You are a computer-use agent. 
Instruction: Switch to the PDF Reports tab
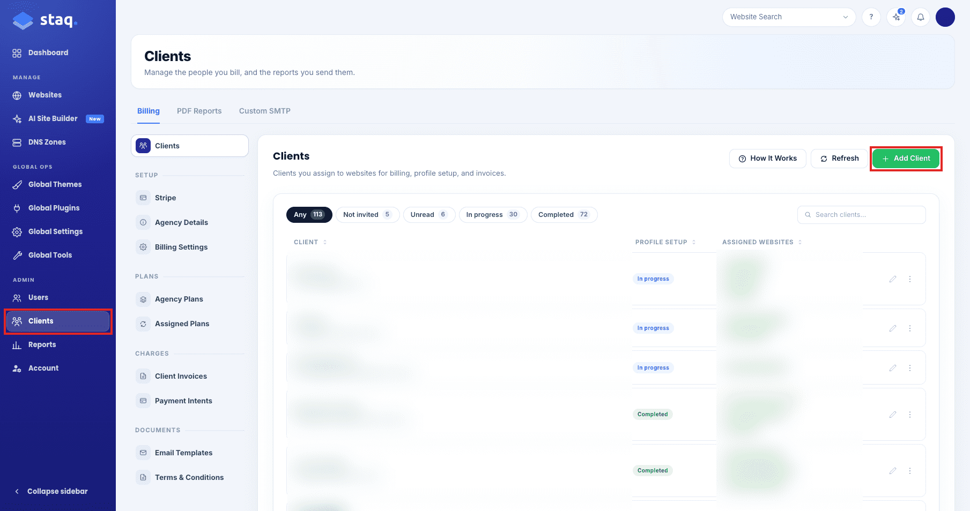pos(199,111)
